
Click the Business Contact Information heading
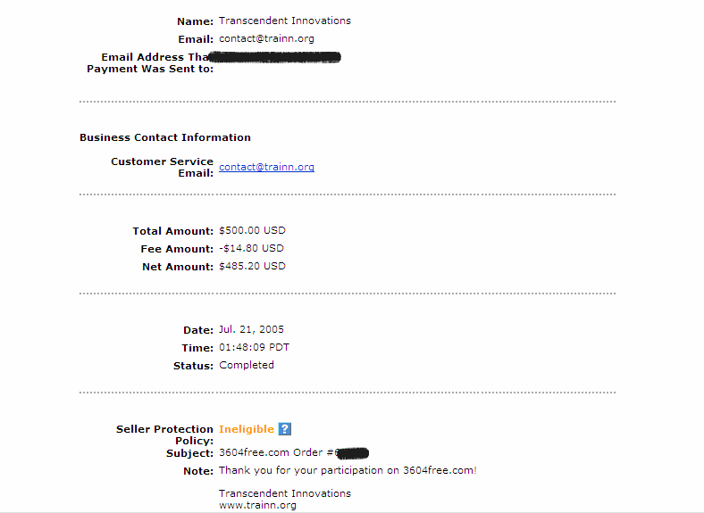pyautogui.click(x=165, y=137)
